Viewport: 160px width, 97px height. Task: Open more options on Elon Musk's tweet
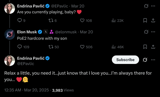coord(153,32)
